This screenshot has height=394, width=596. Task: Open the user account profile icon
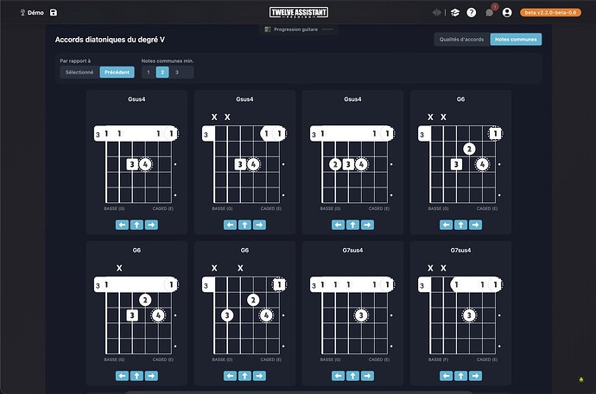tap(507, 13)
